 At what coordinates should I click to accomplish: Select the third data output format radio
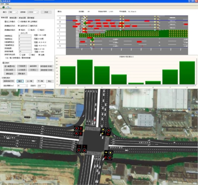point(38,30)
